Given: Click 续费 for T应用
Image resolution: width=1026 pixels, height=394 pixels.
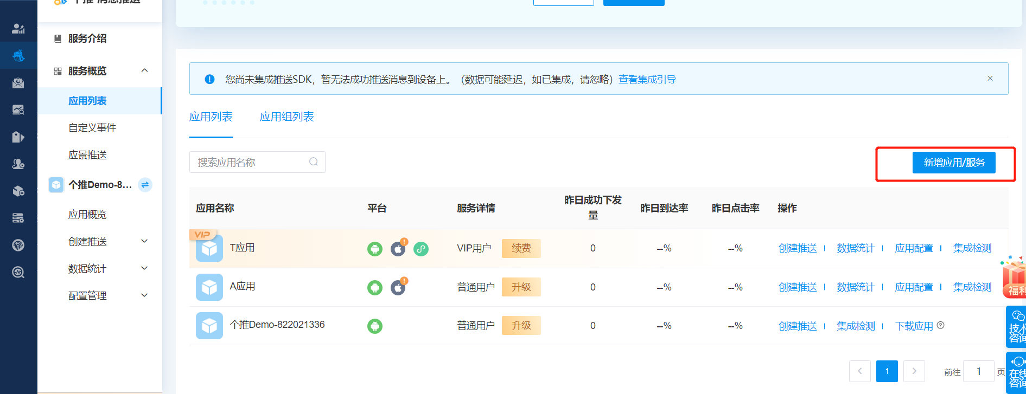Looking at the screenshot, I should click(x=521, y=248).
